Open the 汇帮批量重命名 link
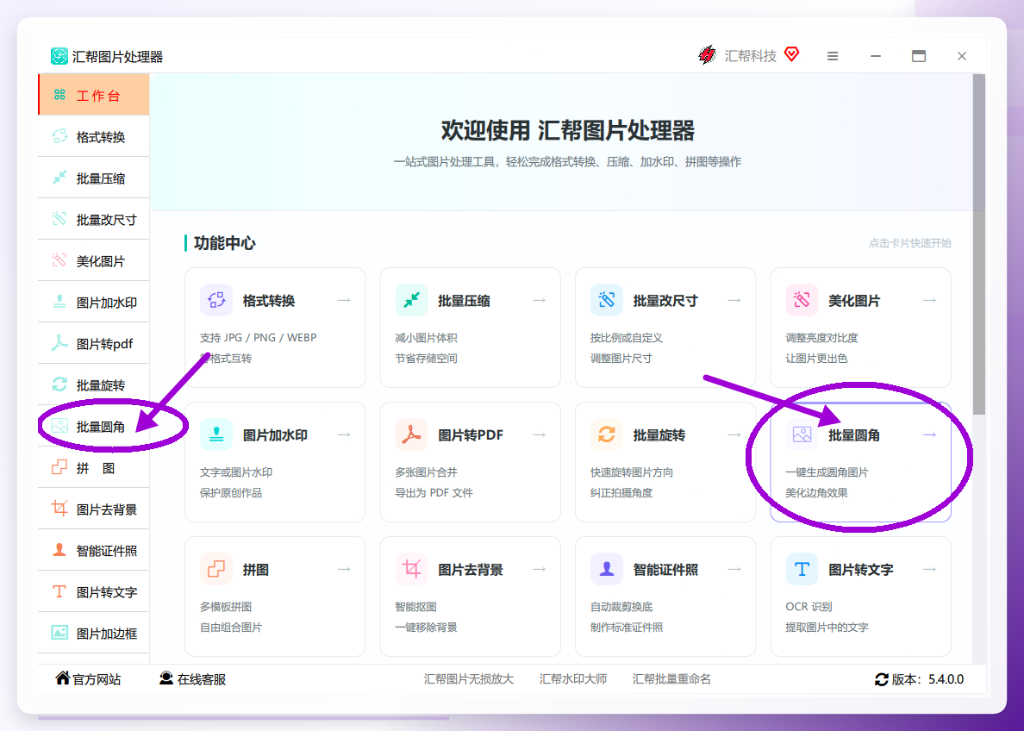1024x731 pixels. tap(671, 678)
